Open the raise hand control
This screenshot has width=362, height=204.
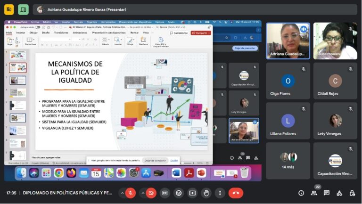(206, 193)
